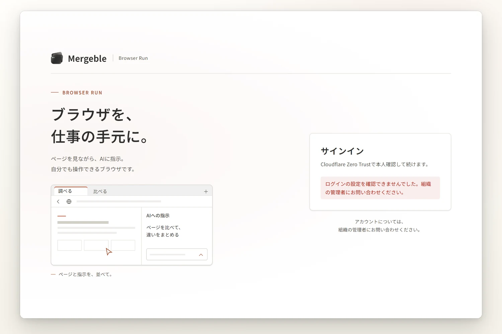
Task: Select the 調べる tab in illustration
Action: [x=71, y=191]
